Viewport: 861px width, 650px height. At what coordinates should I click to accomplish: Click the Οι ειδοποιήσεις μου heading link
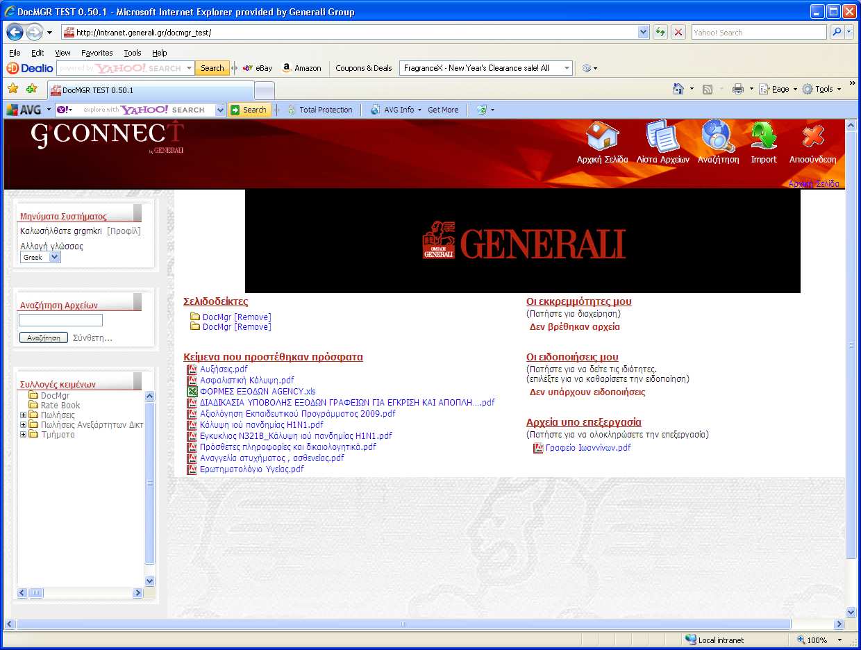point(572,357)
